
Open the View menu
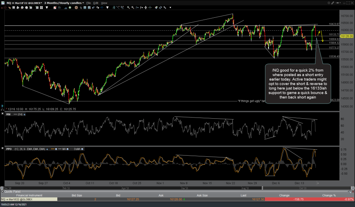(104, 3)
